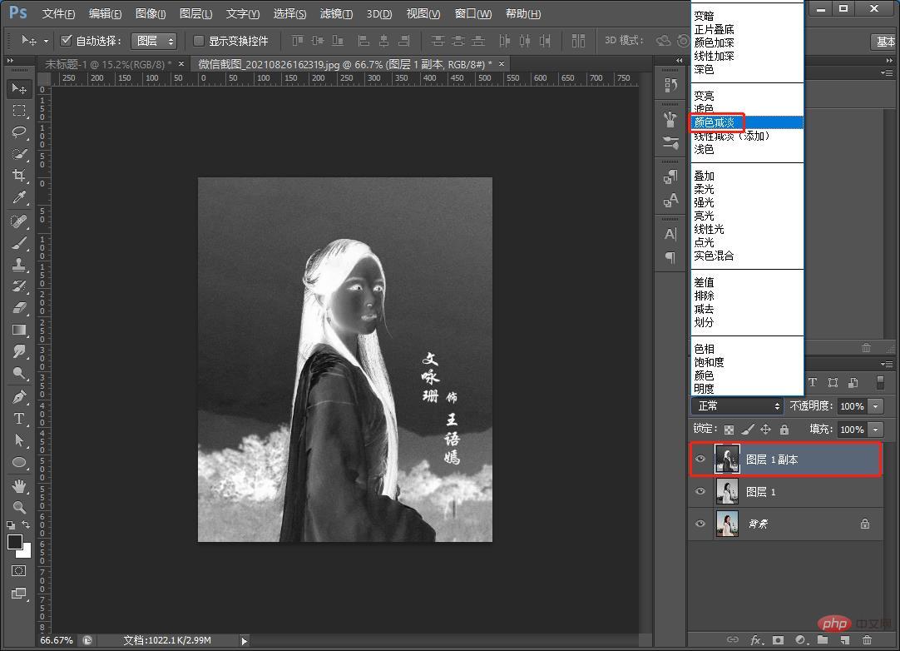Open the 图层 auto-select dropdown
This screenshot has width=900, height=651.
point(154,41)
